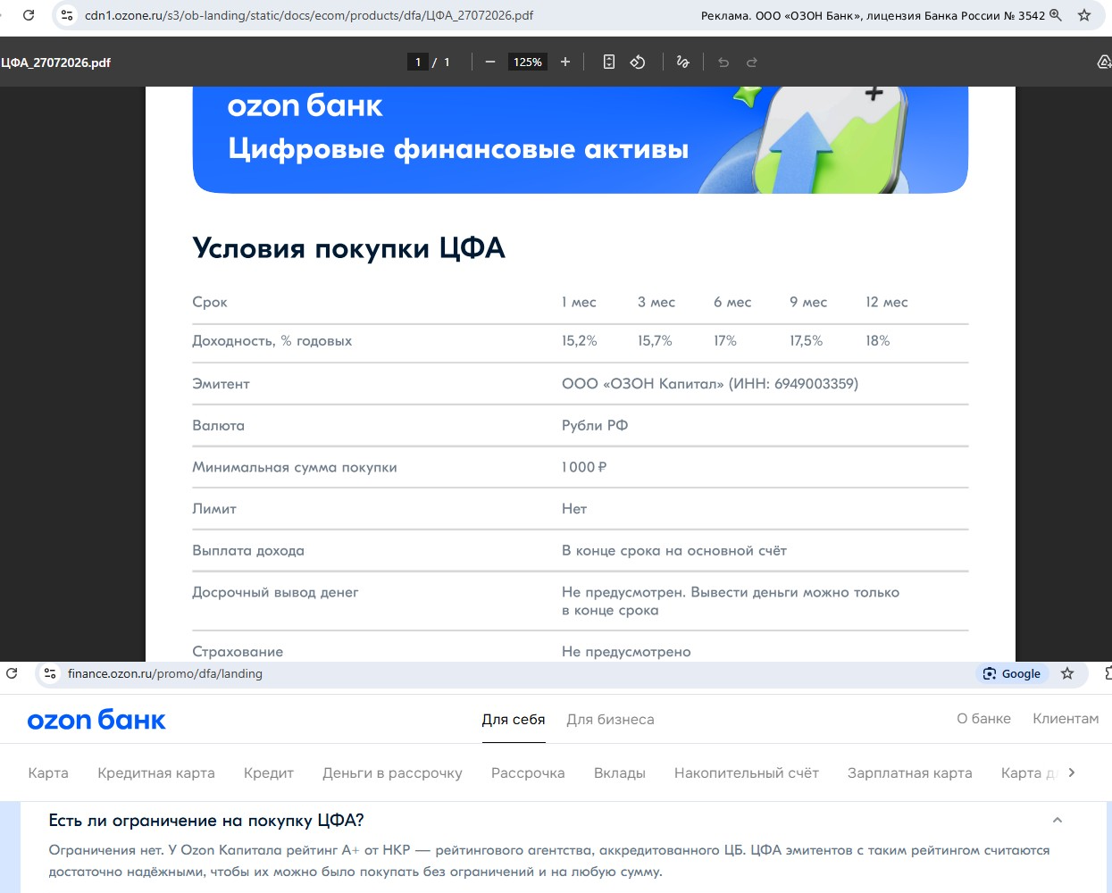Image resolution: width=1112 pixels, height=893 pixels.
Task: Zoom in the PDF with plus button
Action: pyautogui.click(x=565, y=62)
